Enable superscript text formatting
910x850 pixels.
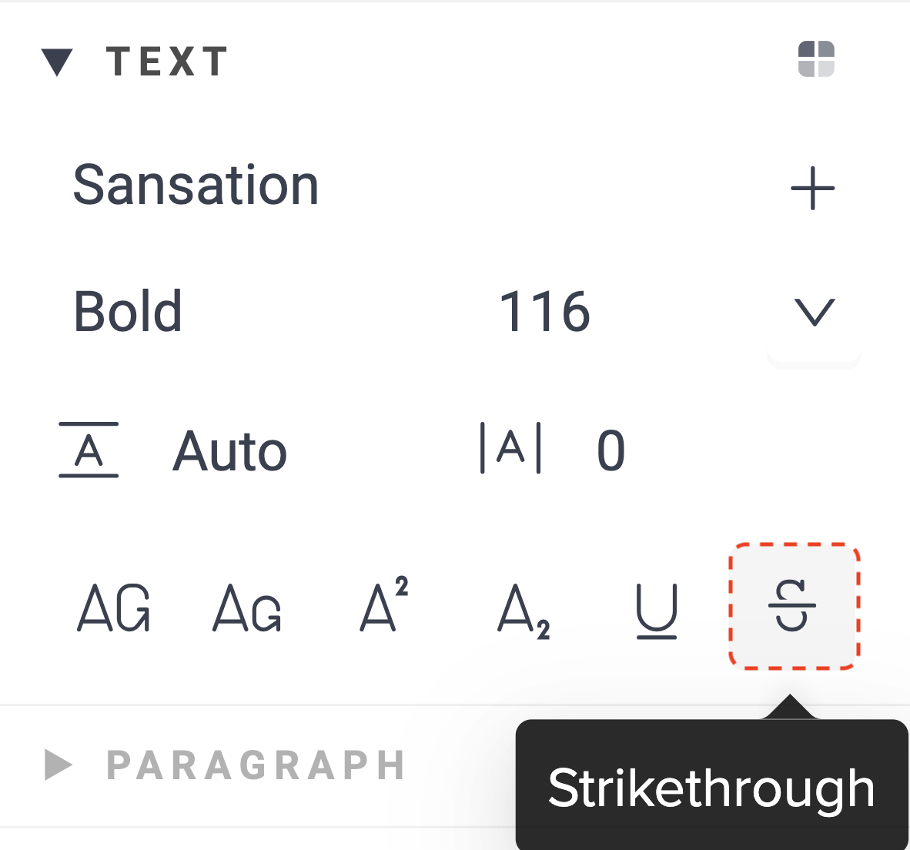click(x=384, y=605)
